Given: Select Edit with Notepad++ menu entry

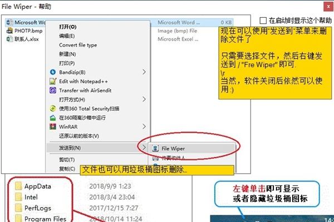Looking at the screenshot, I should coord(83,82).
